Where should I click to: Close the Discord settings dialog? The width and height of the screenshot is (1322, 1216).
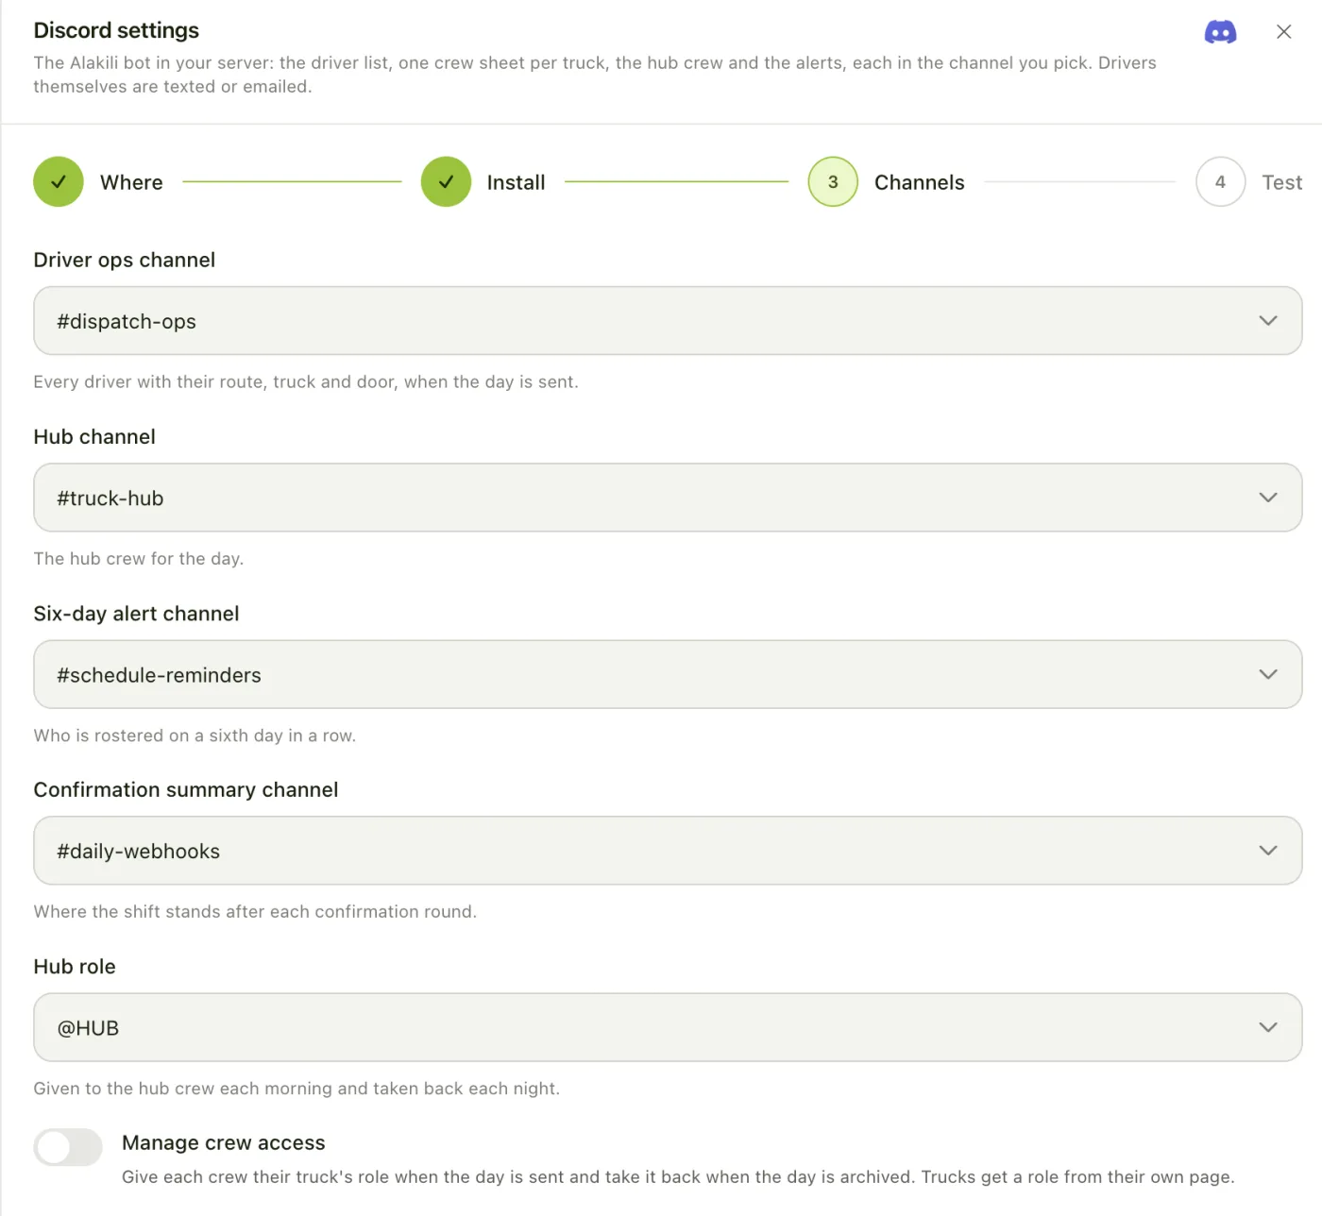click(1283, 32)
